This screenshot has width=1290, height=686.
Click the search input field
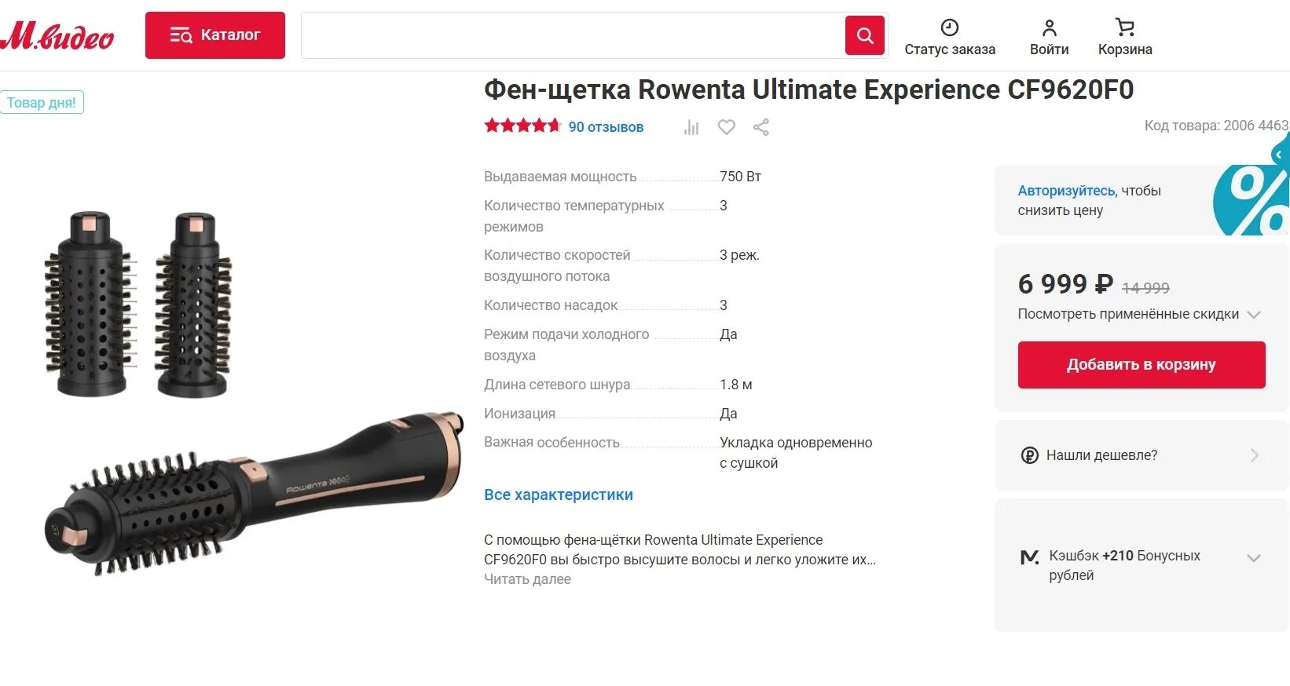[x=574, y=35]
